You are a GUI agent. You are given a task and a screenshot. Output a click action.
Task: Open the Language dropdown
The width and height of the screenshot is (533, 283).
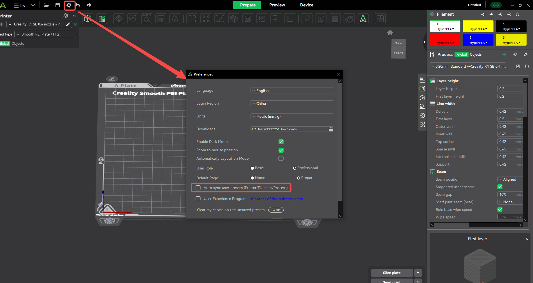pos(292,91)
